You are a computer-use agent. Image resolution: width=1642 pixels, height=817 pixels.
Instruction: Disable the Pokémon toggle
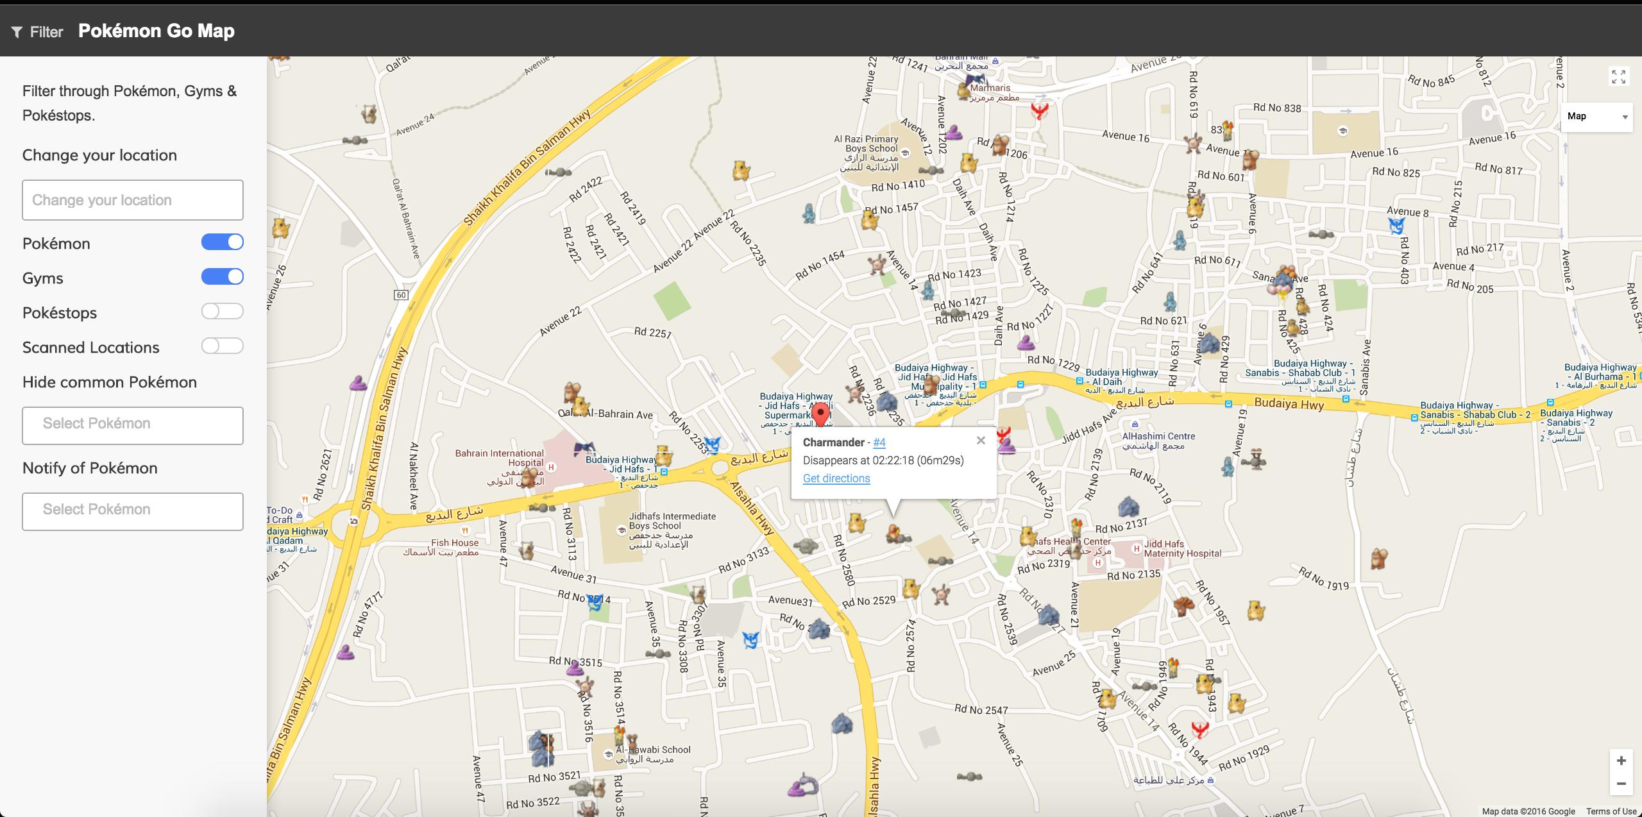222,242
